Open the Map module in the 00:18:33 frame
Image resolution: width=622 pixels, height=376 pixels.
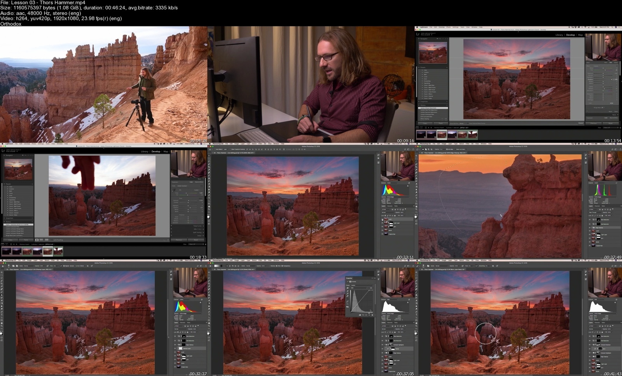tap(166, 151)
